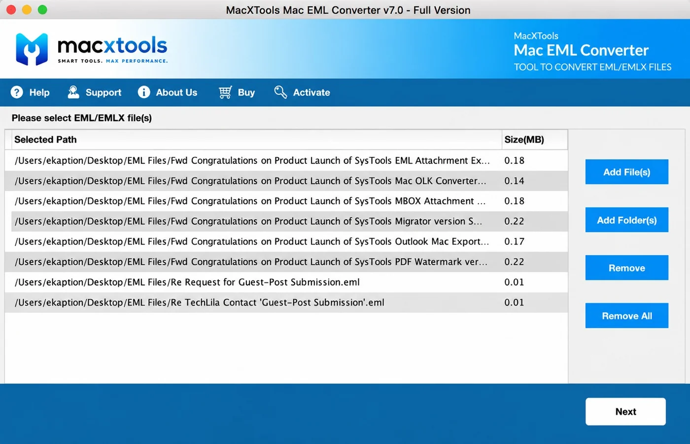Click the Next button
This screenshot has height=444, width=690.
pos(625,411)
